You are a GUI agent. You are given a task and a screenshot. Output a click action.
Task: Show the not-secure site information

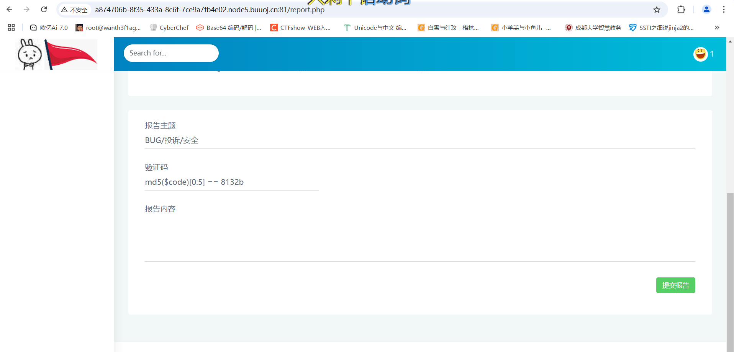pyautogui.click(x=75, y=10)
